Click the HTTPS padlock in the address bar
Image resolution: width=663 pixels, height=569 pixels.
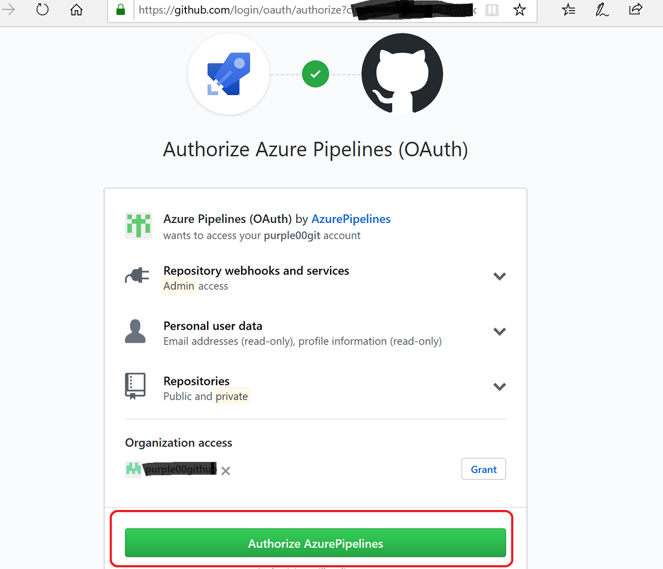tap(120, 10)
